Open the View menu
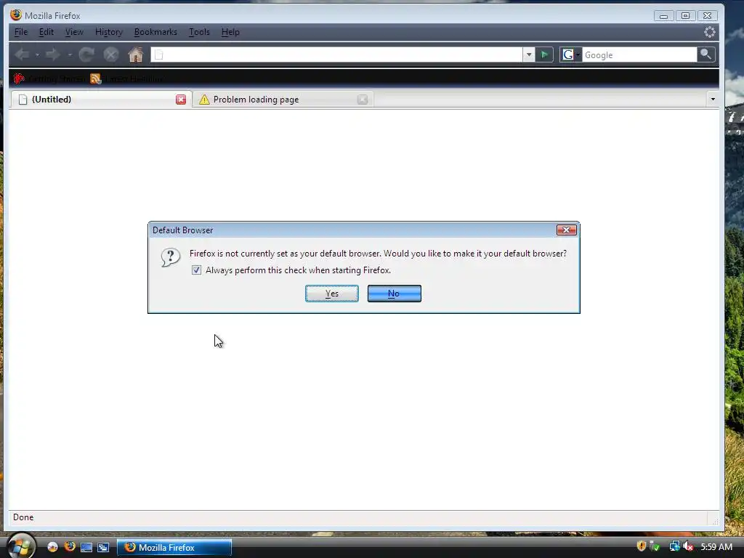The width and height of the screenshot is (744, 558). (74, 32)
